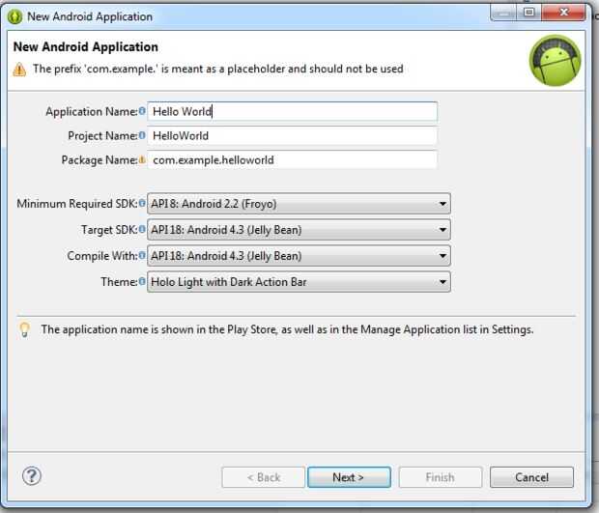Click the bold 'New Android Application' heading
The width and height of the screenshot is (599, 513).
(x=86, y=47)
